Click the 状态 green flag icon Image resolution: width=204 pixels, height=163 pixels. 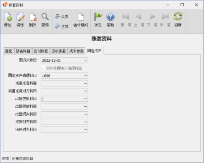tap(98, 17)
